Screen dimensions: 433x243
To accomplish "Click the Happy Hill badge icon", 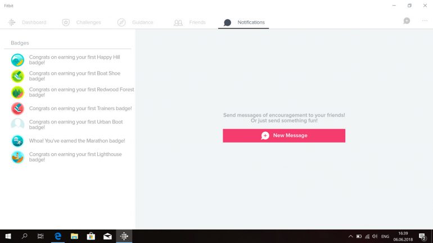I will click(x=18, y=60).
